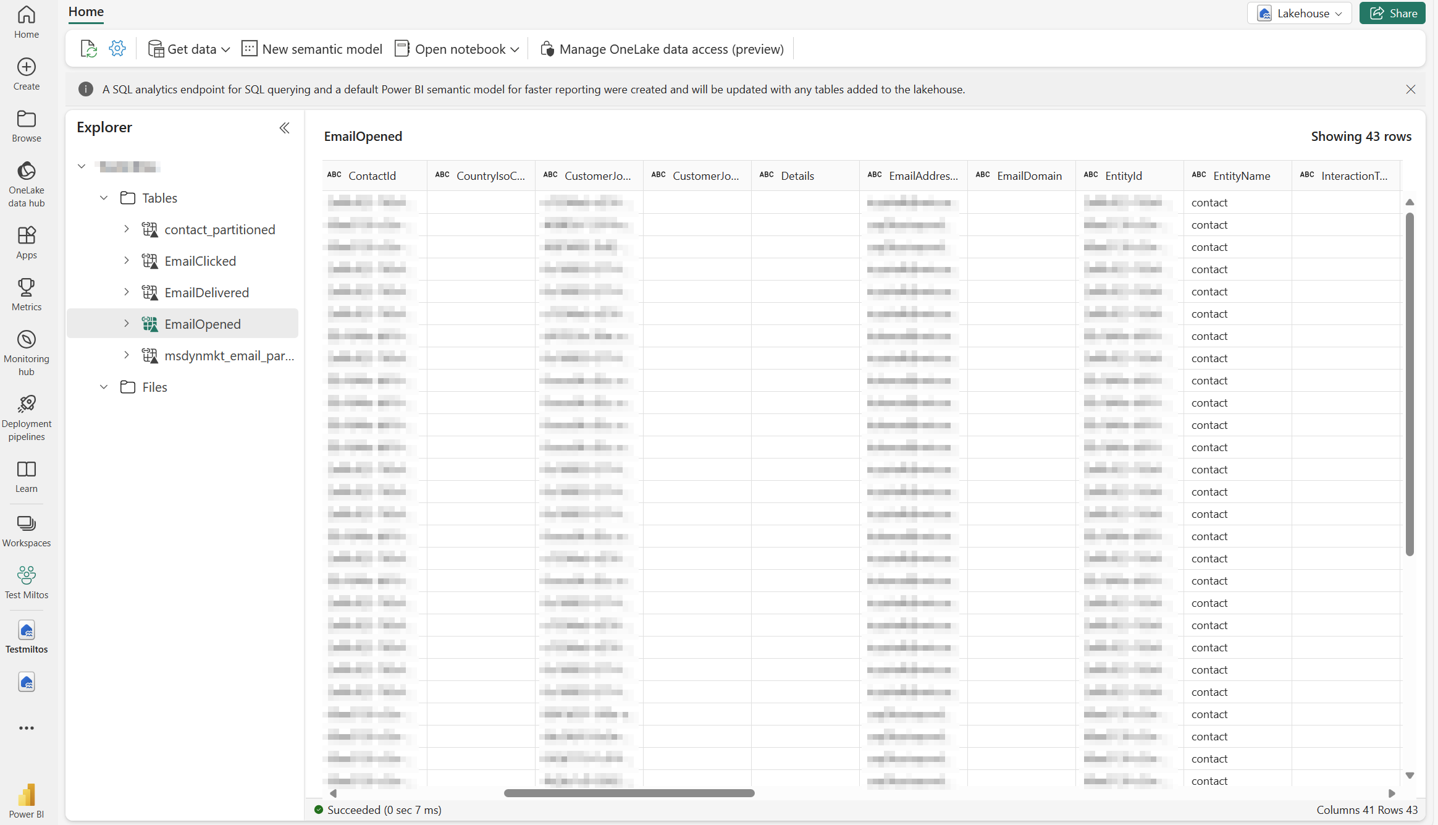Select the EmailOpened table label

tap(203, 324)
